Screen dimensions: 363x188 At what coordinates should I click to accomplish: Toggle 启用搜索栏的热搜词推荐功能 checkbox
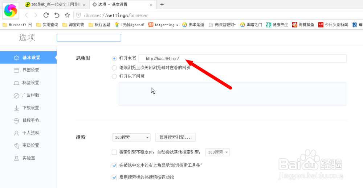coord(114,177)
